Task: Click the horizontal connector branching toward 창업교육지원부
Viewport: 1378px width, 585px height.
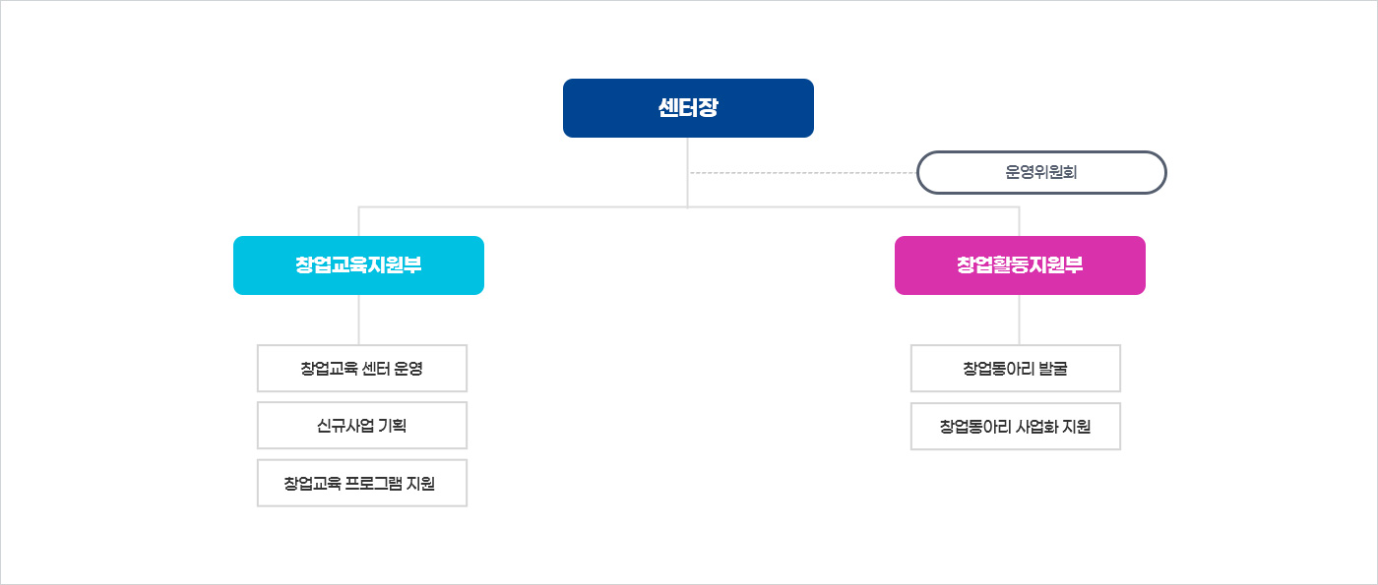Action: coord(522,207)
